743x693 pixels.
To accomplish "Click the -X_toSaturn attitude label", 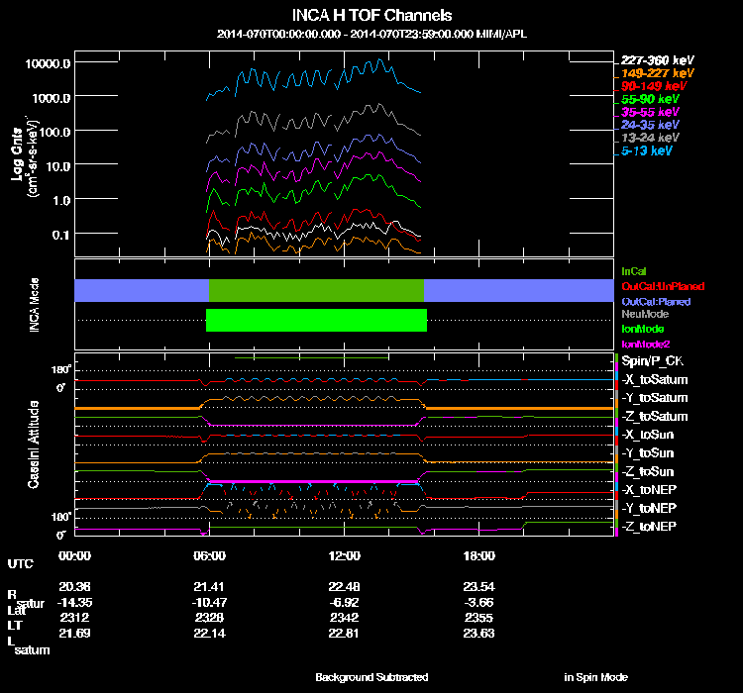I will (655, 380).
